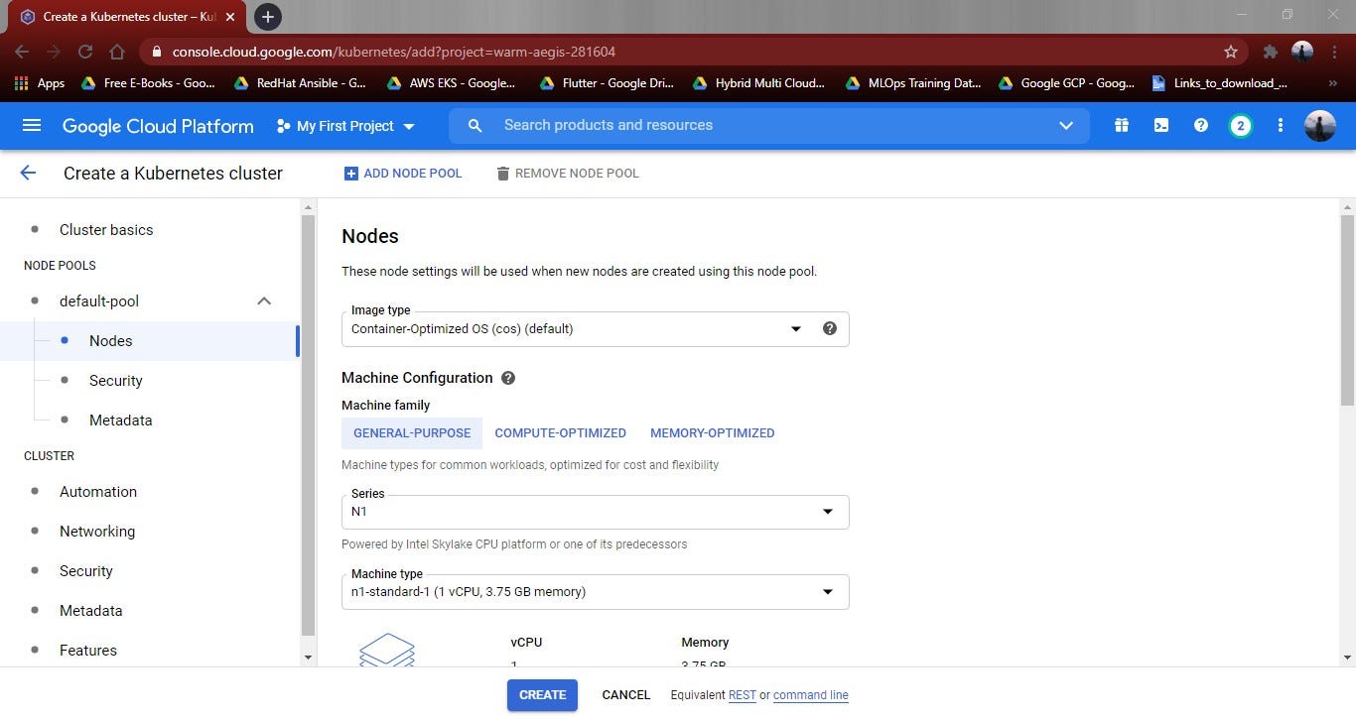
Task: Open My First Project selector
Action: tap(345, 126)
